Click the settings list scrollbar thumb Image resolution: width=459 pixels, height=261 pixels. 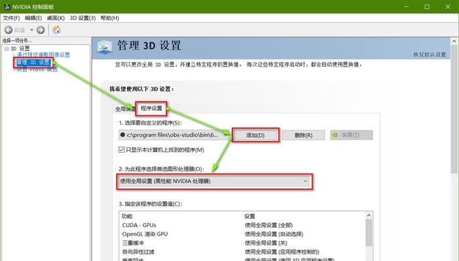tap(369, 233)
